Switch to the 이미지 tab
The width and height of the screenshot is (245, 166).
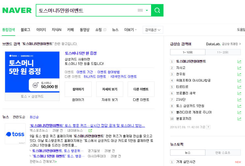click(41, 30)
